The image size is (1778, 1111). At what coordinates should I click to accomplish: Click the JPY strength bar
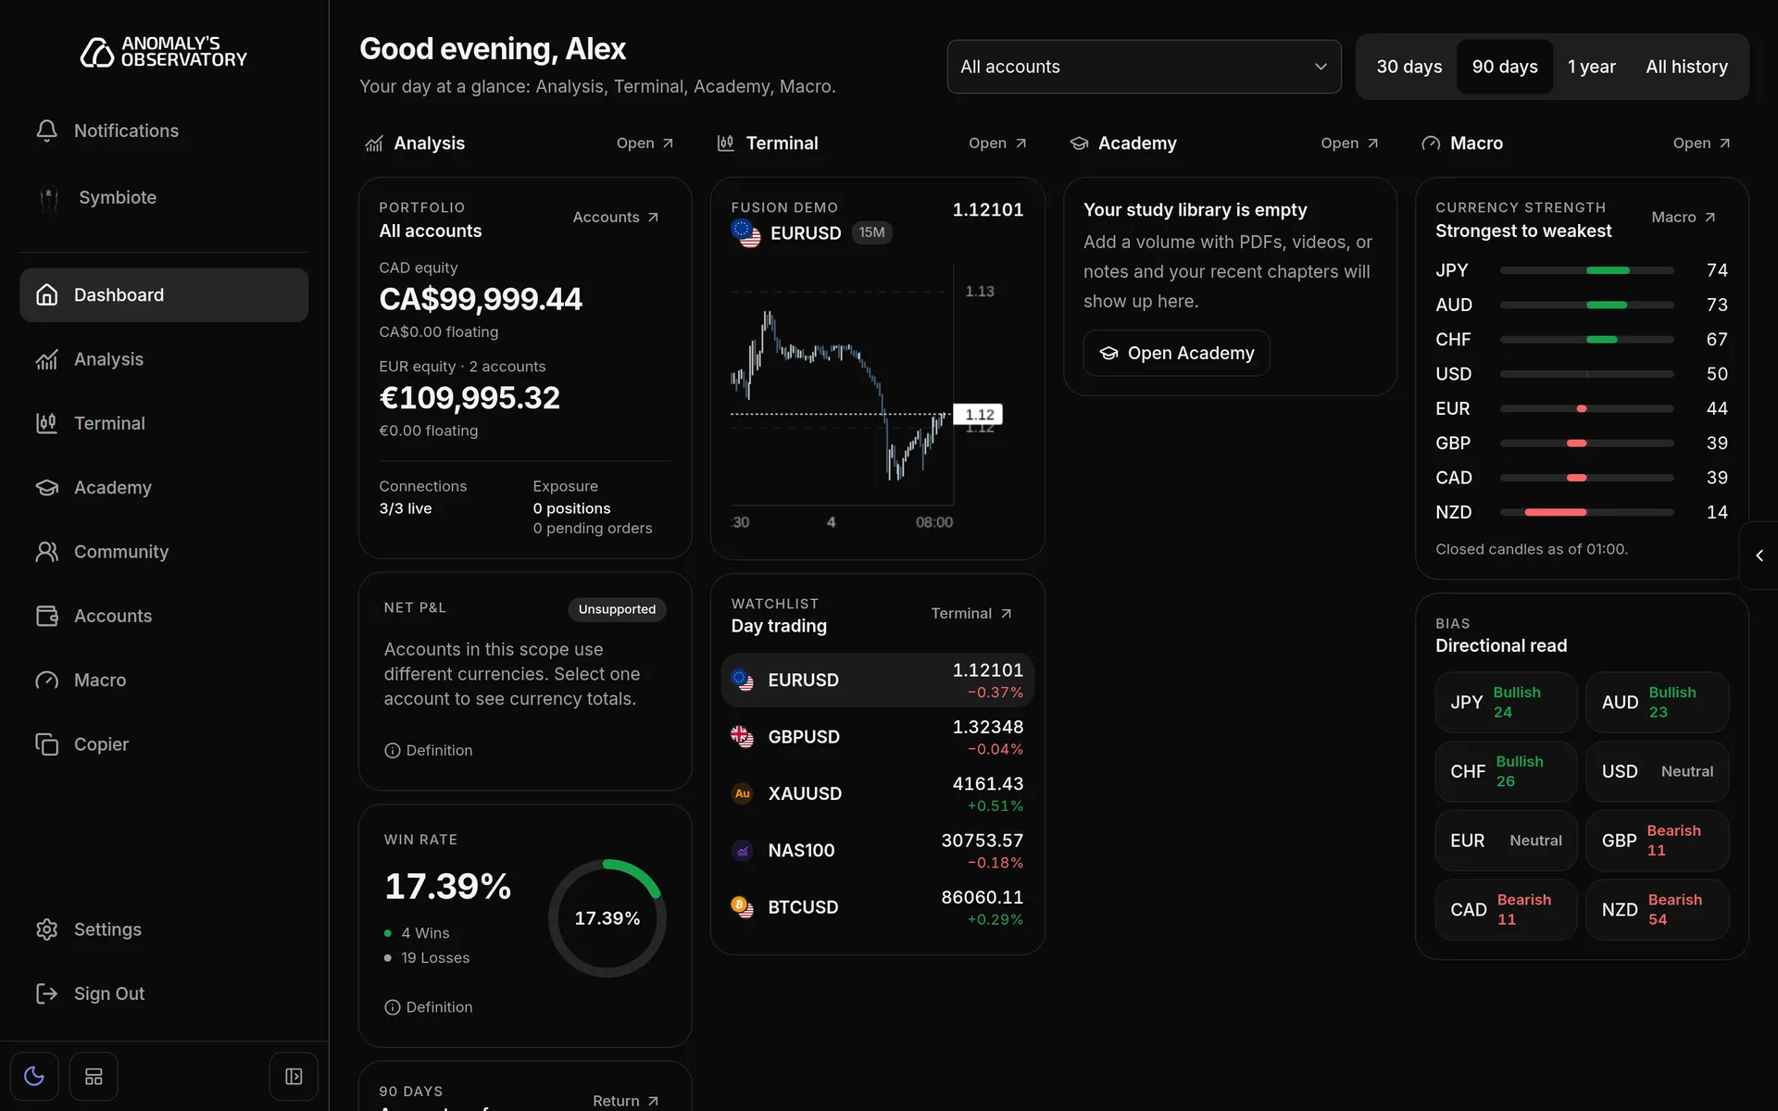point(1586,270)
